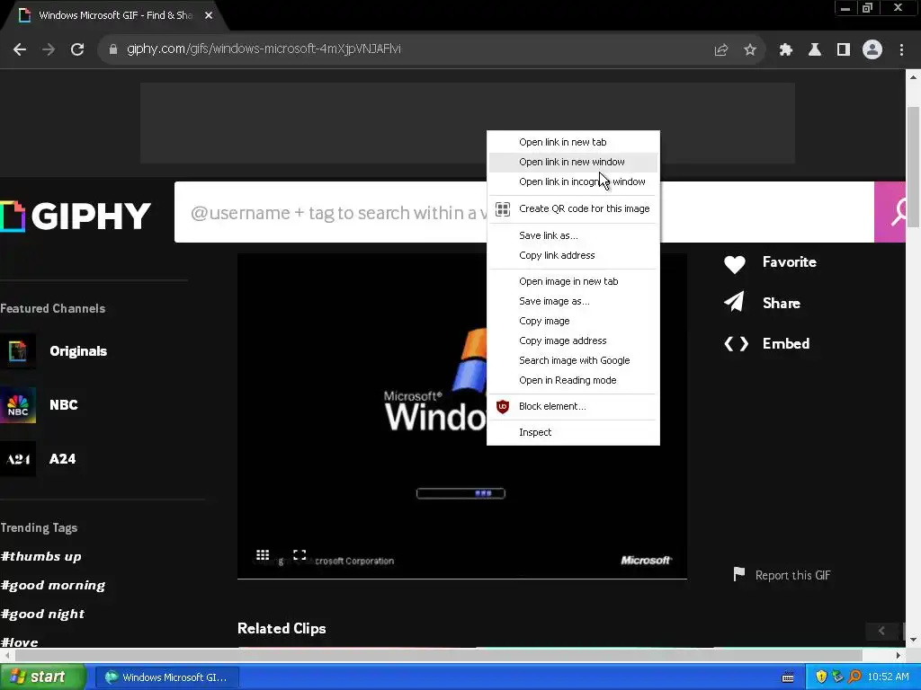Click the taskbar clock 10:52 AM

pyautogui.click(x=888, y=677)
